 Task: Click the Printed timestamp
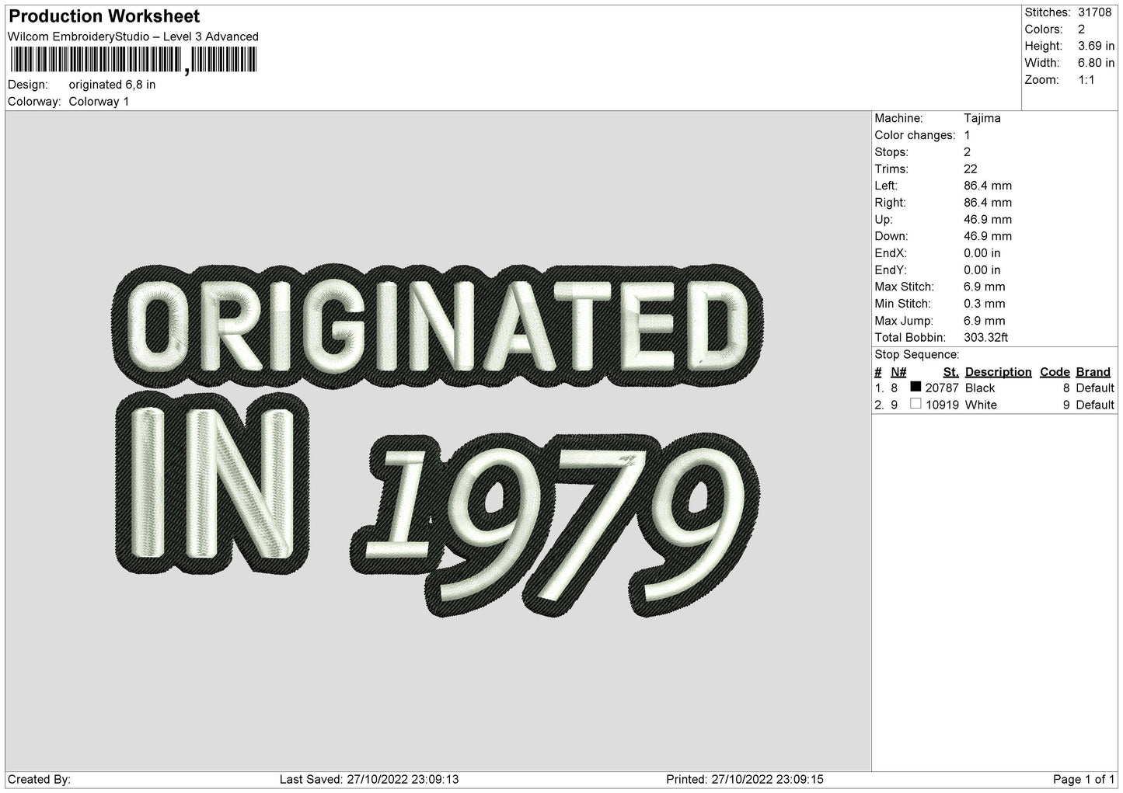pos(745,780)
